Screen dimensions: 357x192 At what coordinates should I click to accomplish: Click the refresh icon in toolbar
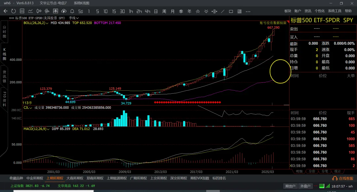pos(14,11)
